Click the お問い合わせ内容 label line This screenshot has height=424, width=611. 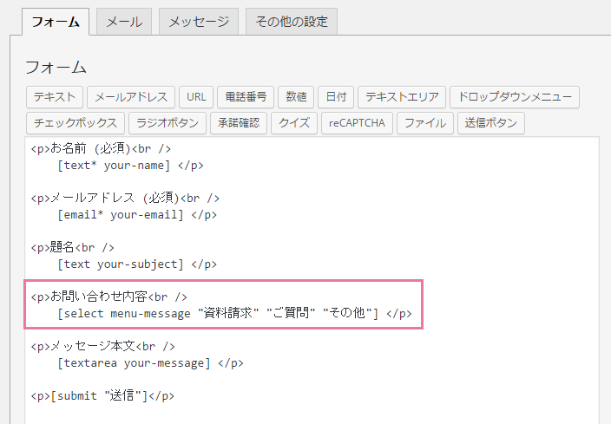(x=109, y=297)
